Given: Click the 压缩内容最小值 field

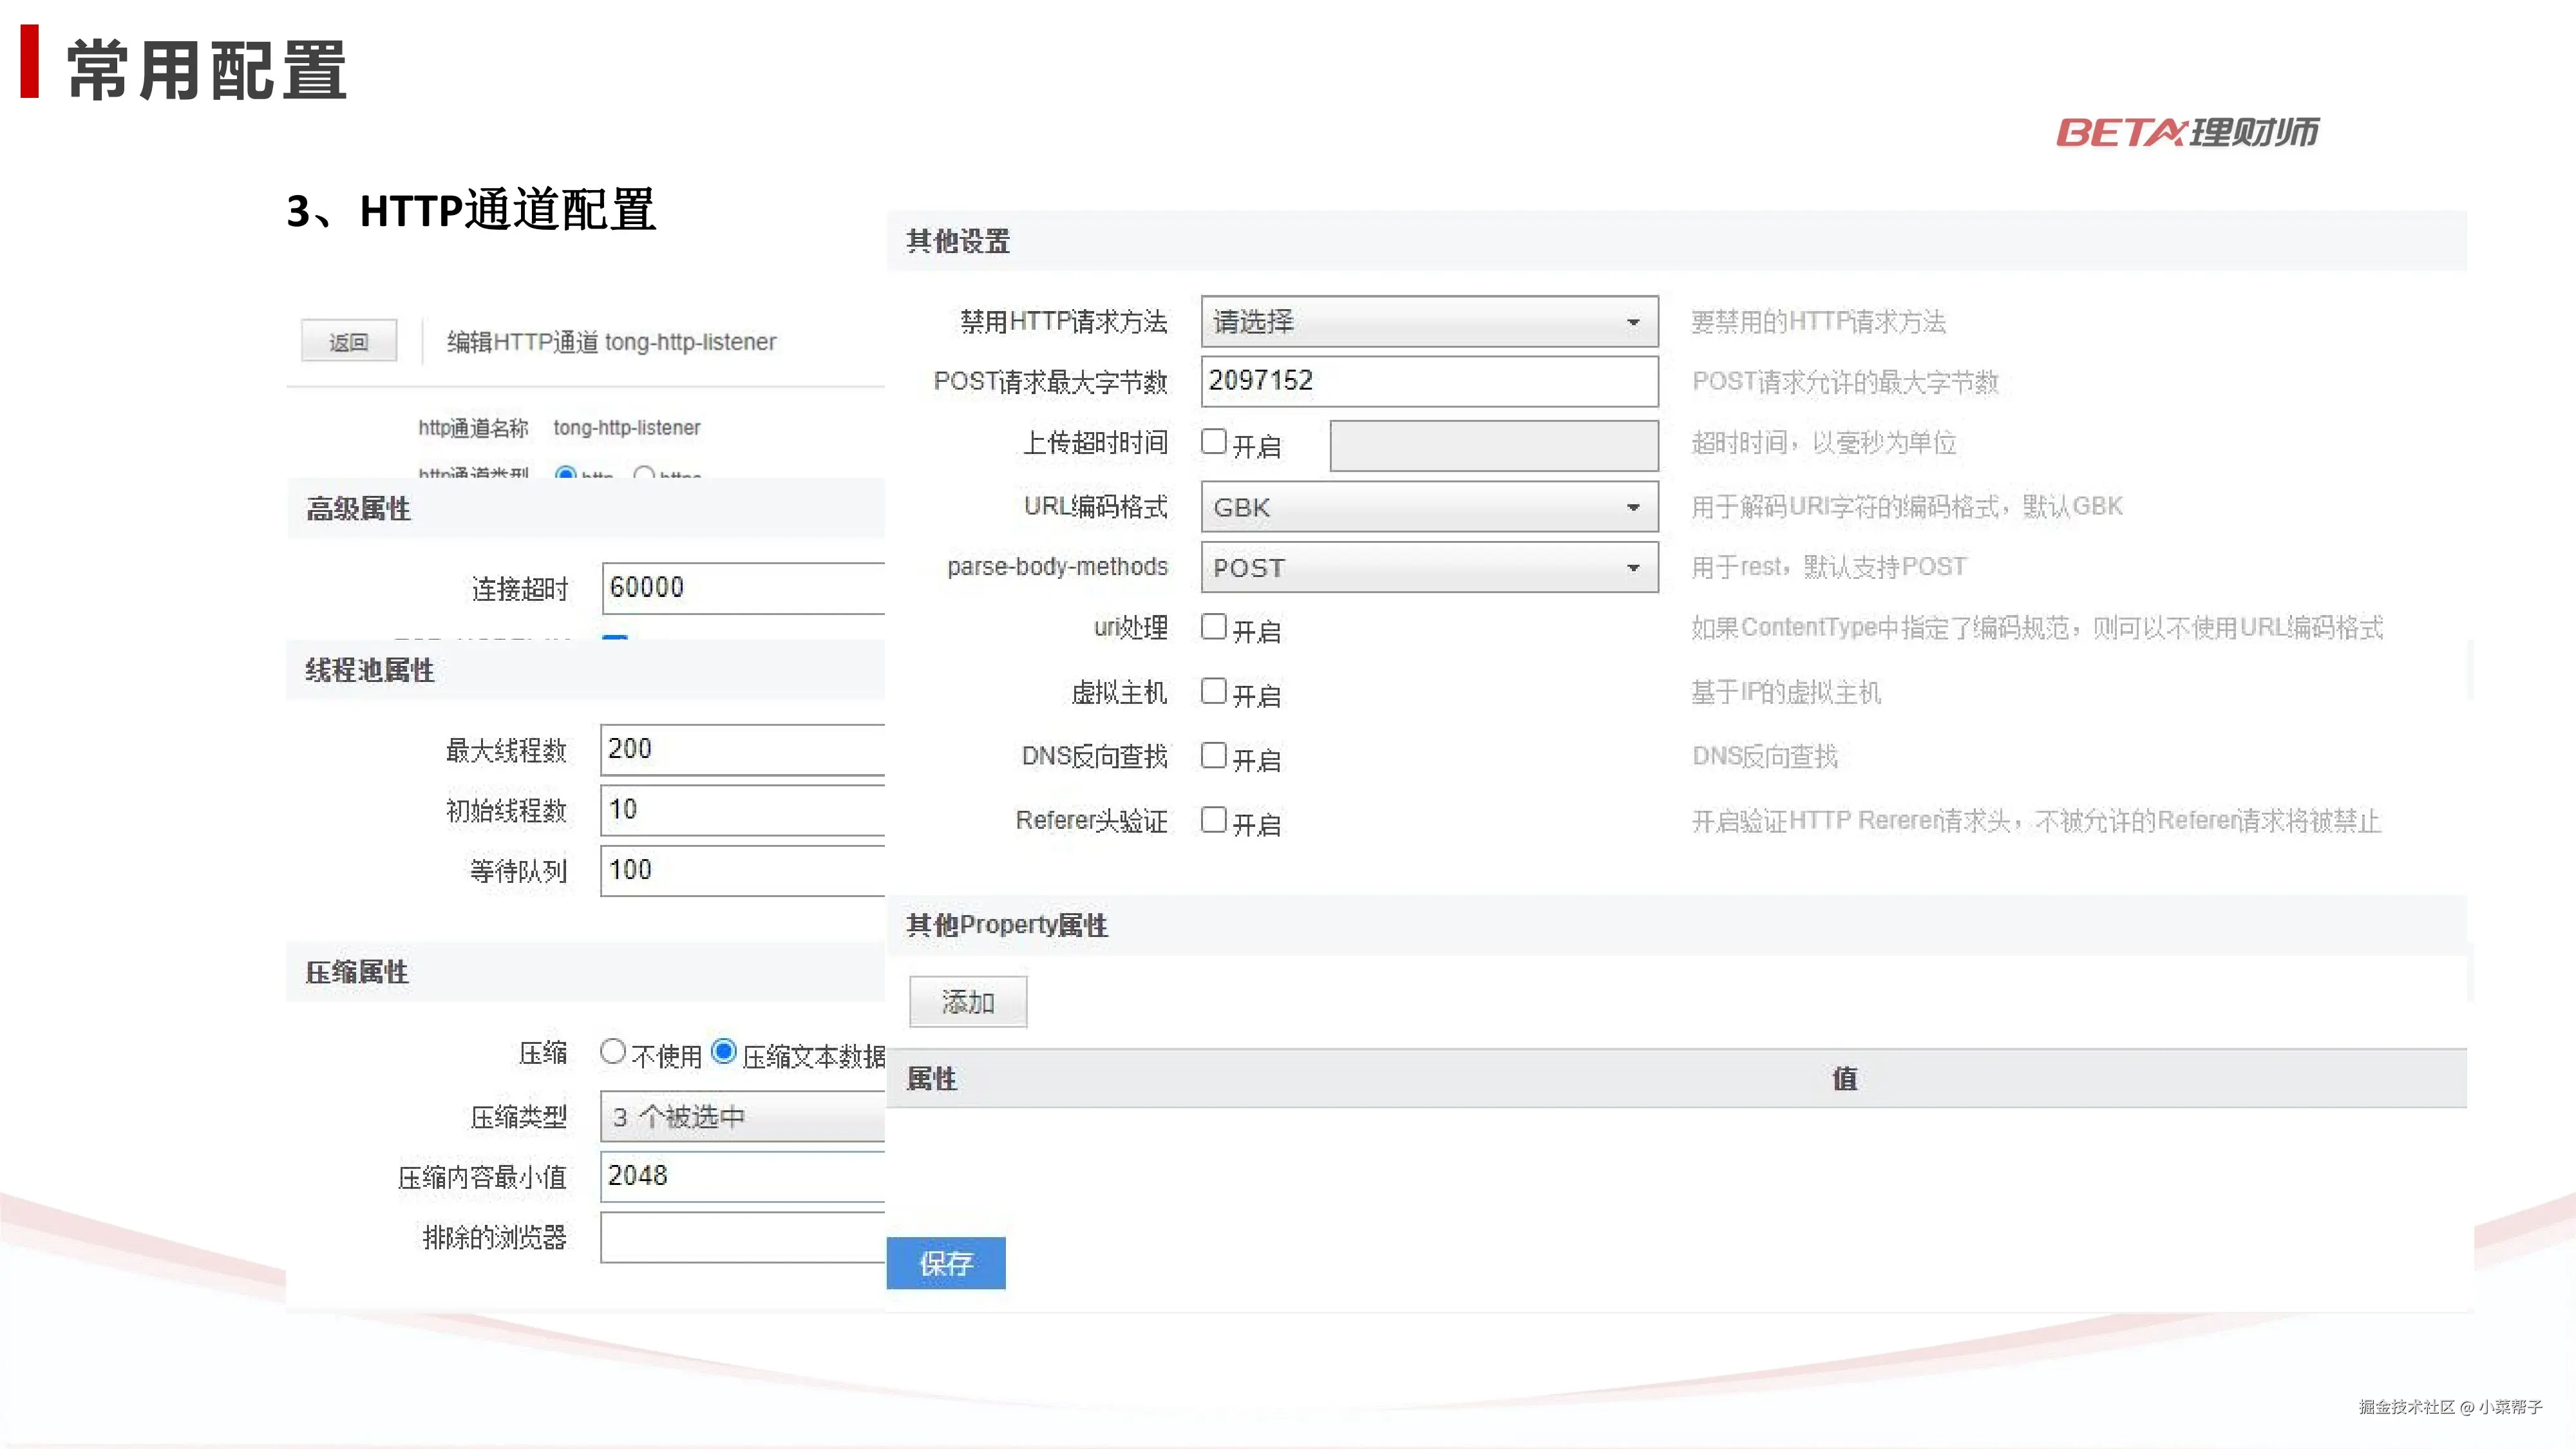Looking at the screenshot, I should click(742, 1176).
